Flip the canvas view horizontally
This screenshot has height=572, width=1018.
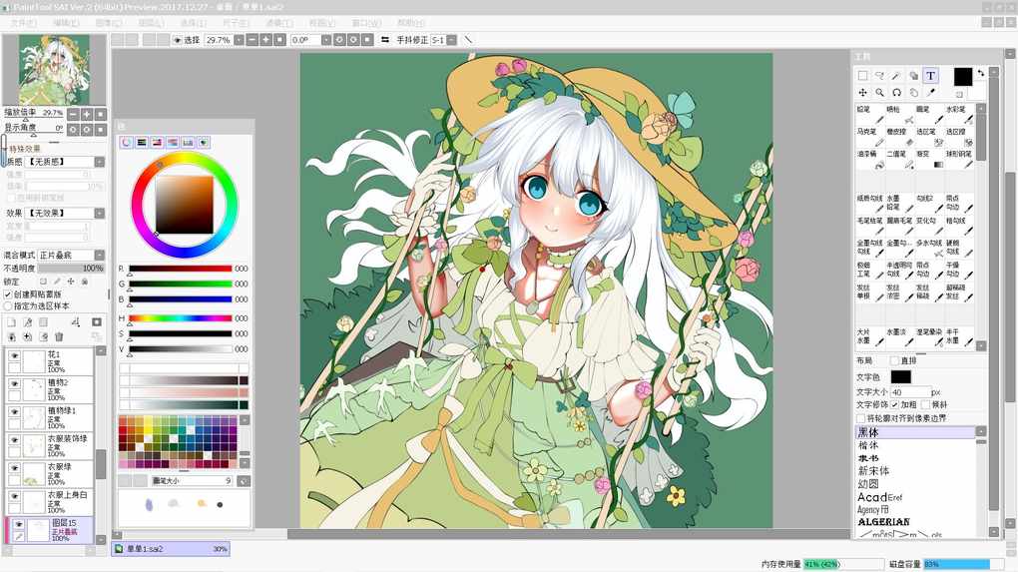point(385,40)
